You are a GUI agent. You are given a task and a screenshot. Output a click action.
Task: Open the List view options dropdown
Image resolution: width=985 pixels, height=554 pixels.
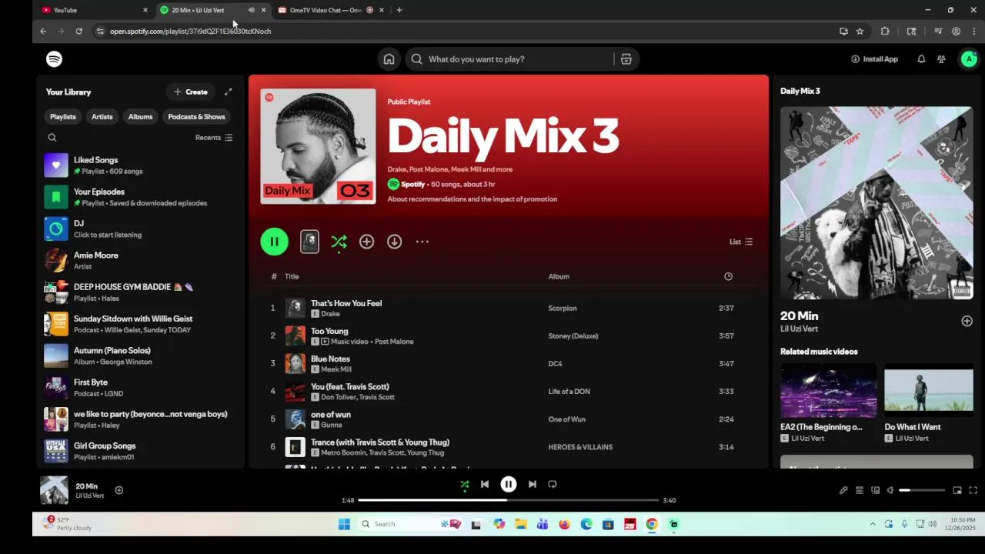(x=741, y=242)
